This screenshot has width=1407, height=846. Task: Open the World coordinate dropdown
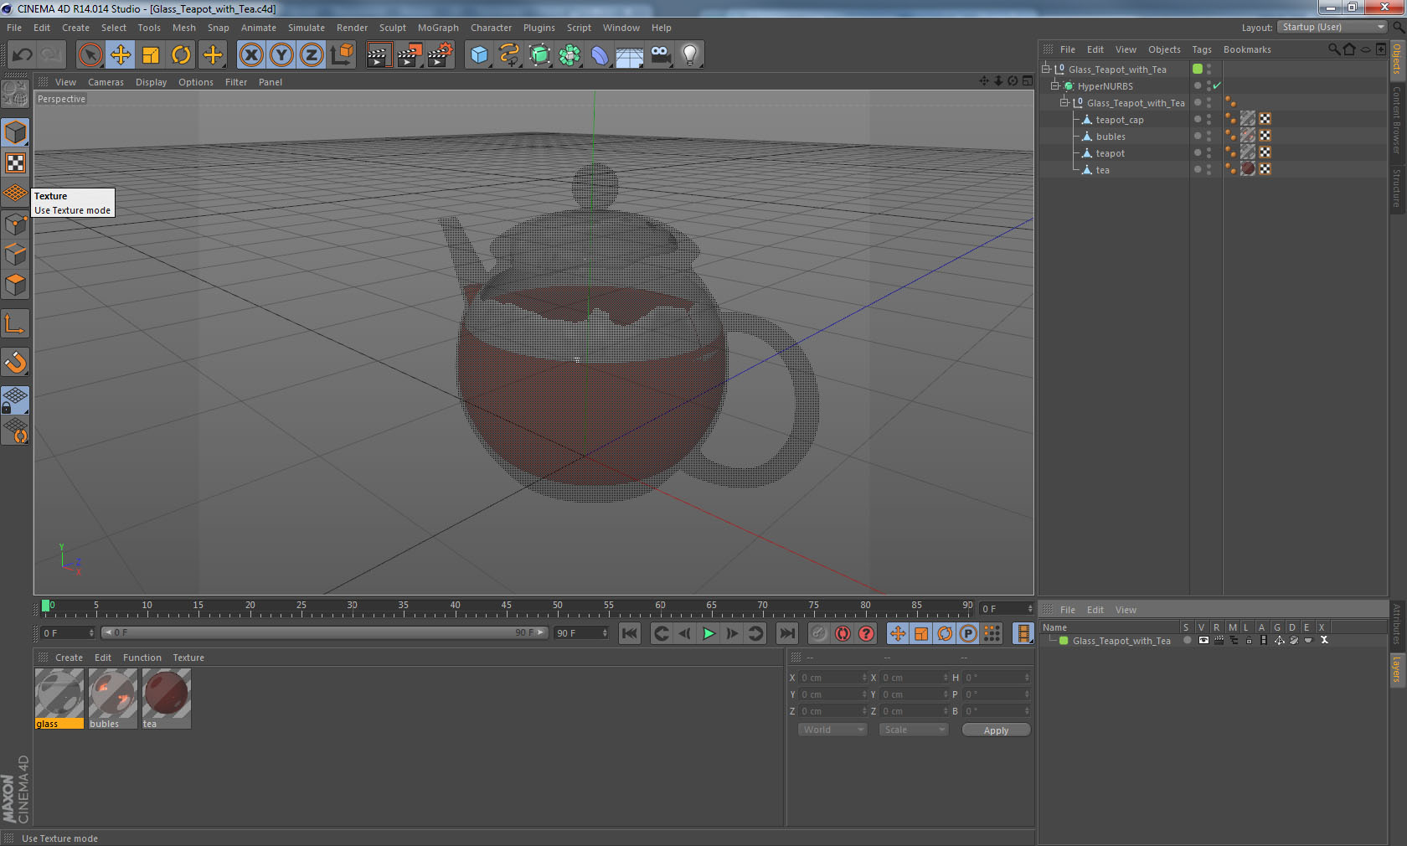tap(832, 730)
